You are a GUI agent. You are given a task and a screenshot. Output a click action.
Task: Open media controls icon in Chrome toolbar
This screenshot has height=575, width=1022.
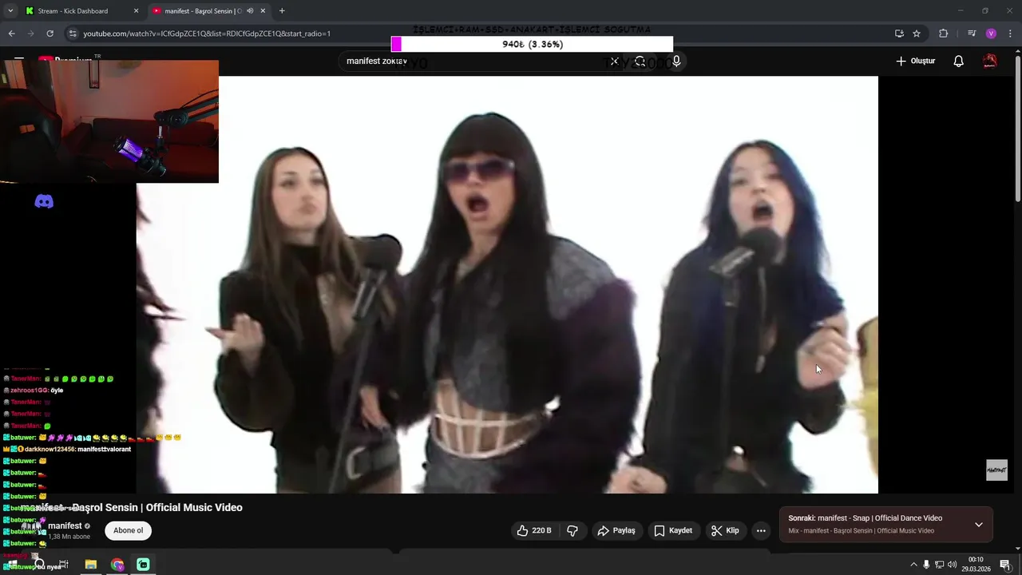point(971,34)
